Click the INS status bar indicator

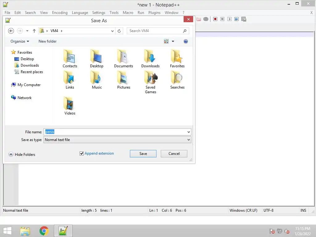[x=303, y=210]
